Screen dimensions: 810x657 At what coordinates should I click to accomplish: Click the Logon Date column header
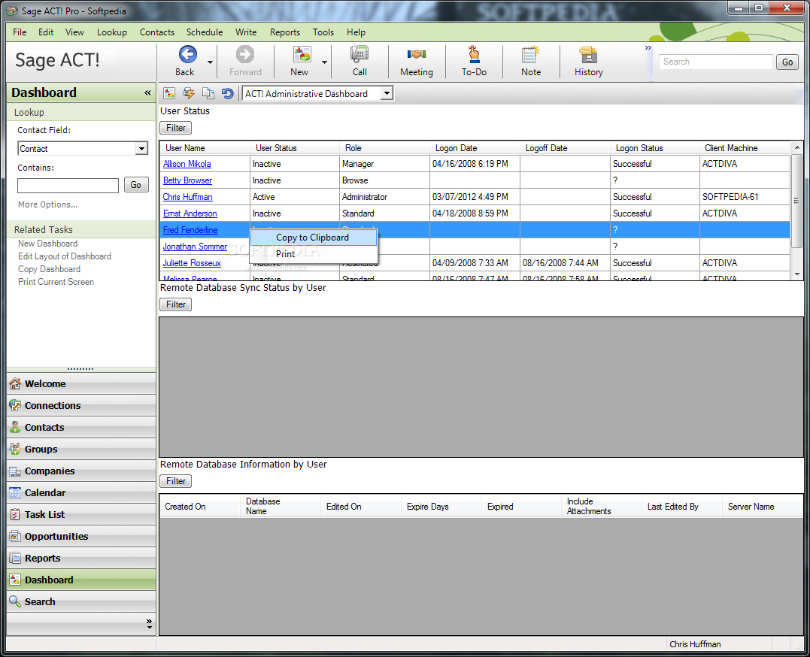(475, 148)
